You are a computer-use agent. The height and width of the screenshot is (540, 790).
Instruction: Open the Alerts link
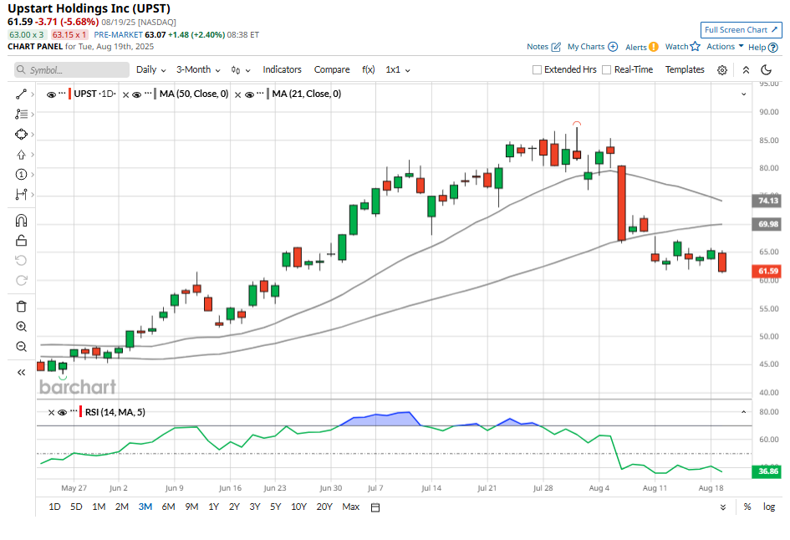coord(642,47)
